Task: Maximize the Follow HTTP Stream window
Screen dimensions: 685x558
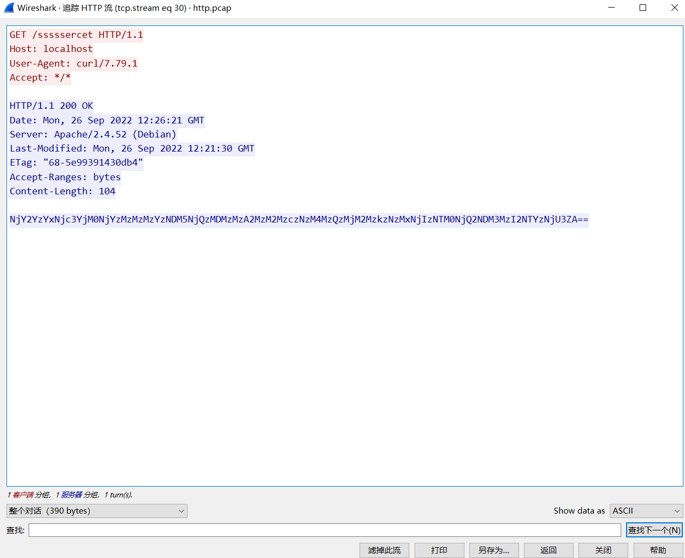Action: coord(643,8)
